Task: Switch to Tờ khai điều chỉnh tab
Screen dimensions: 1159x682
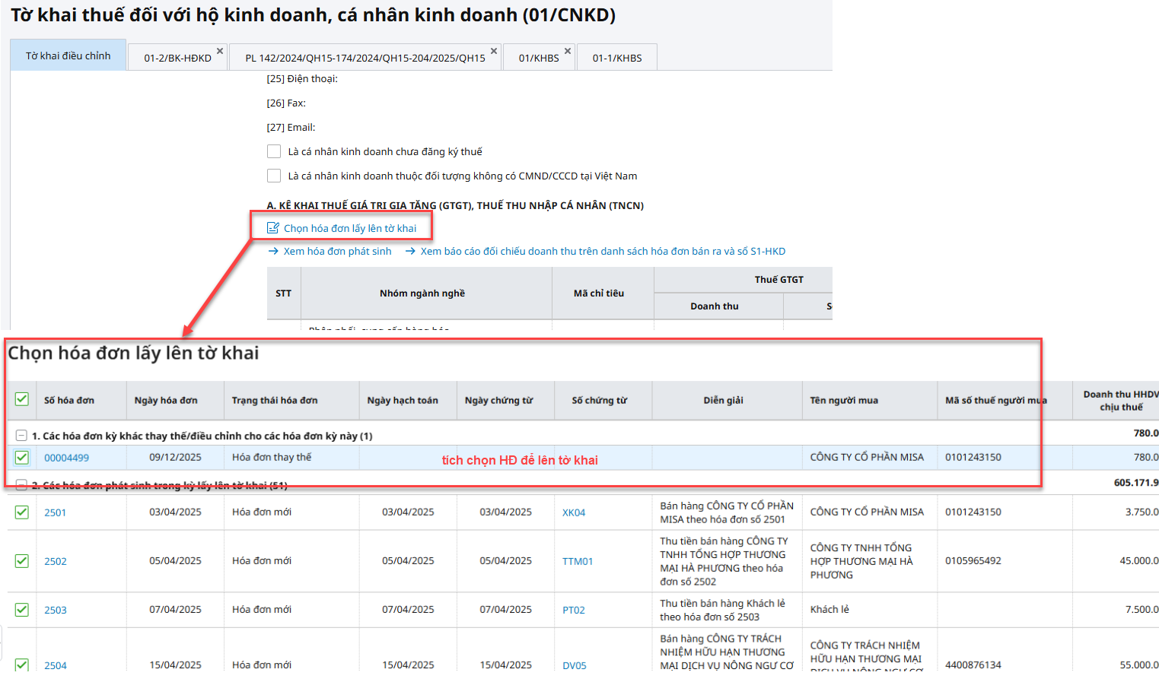Action: tap(68, 56)
